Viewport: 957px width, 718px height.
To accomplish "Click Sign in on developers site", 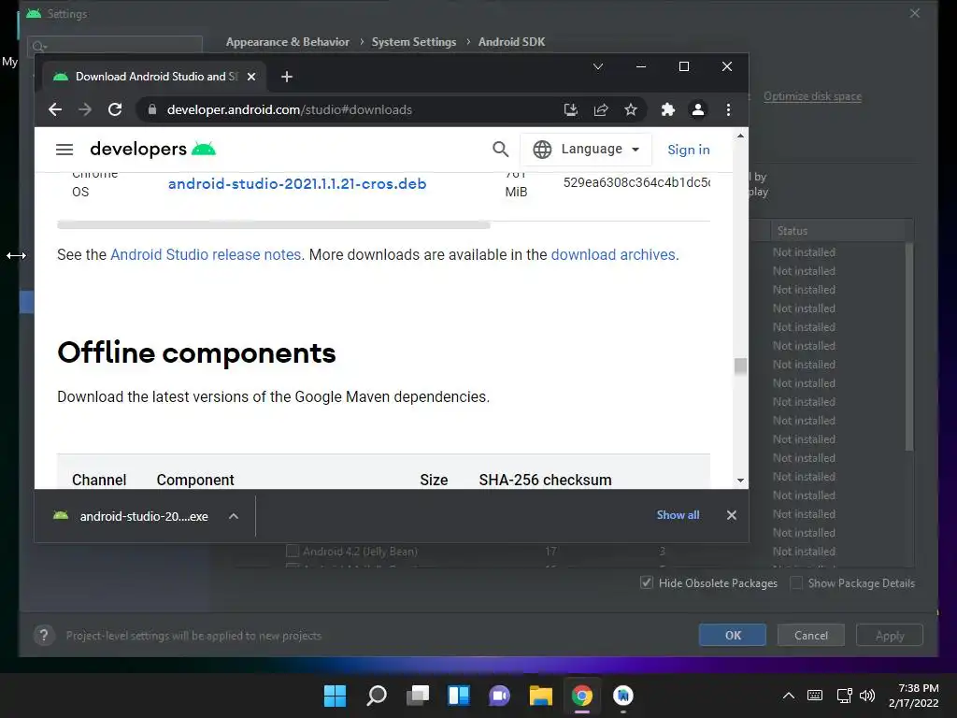I will pyautogui.click(x=689, y=150).
